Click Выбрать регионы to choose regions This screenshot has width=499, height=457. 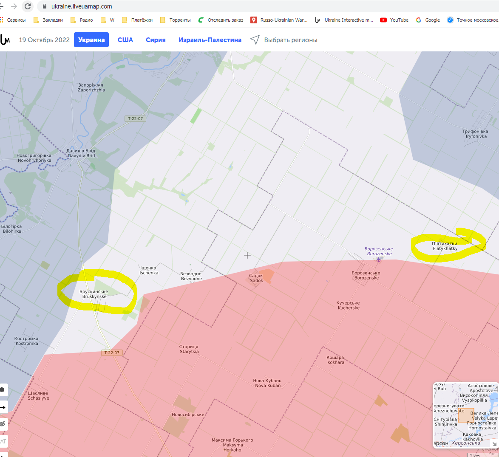point(291,40)
